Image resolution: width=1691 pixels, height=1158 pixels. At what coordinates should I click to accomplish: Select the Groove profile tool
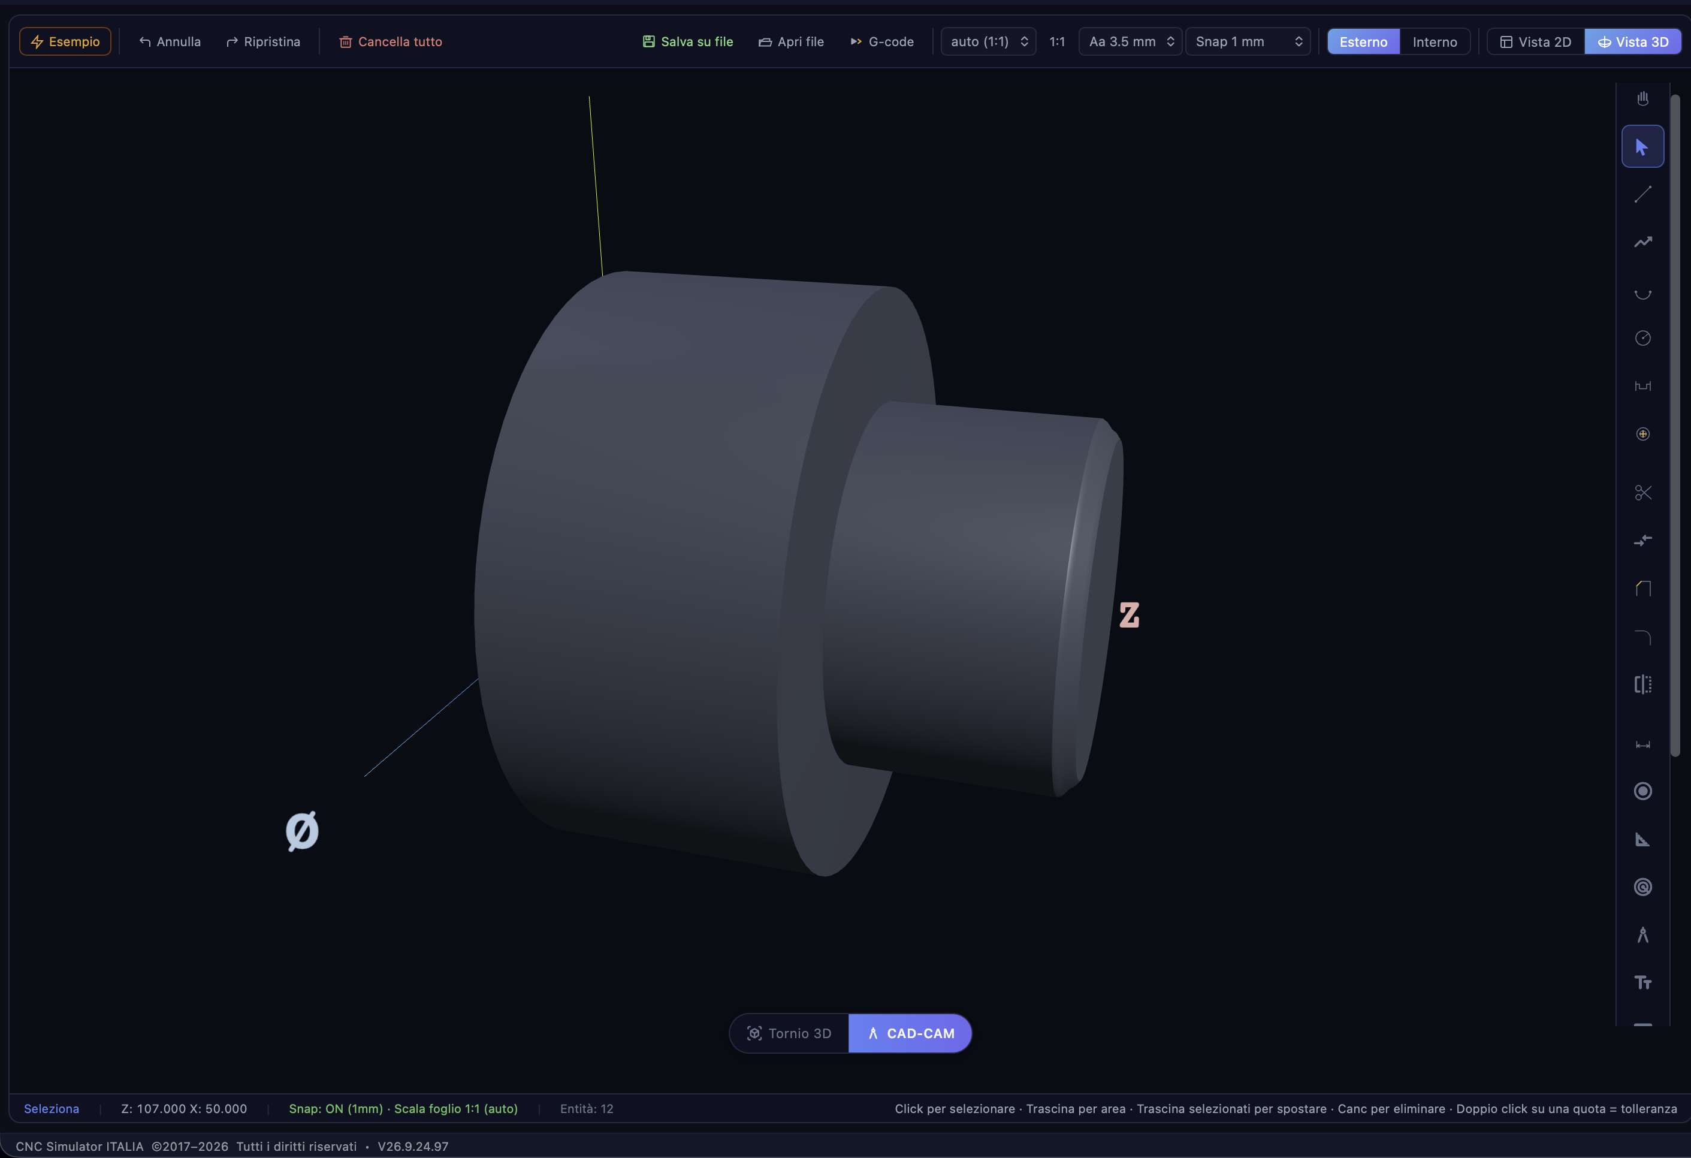(x=1642, y=386)
